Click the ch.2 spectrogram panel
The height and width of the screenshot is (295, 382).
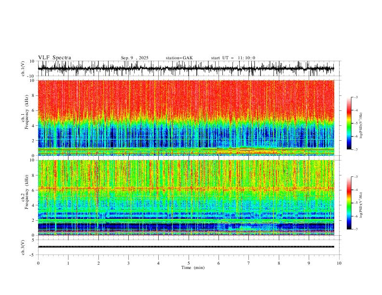pyautogui.click(x=186, y=198)
